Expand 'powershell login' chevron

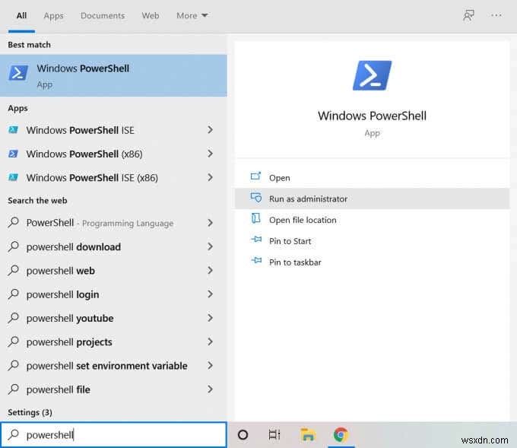[x=210, y=294]
